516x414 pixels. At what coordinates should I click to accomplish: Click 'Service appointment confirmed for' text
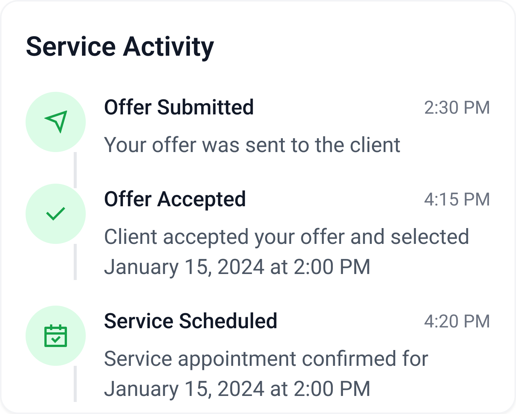[266, 358]
